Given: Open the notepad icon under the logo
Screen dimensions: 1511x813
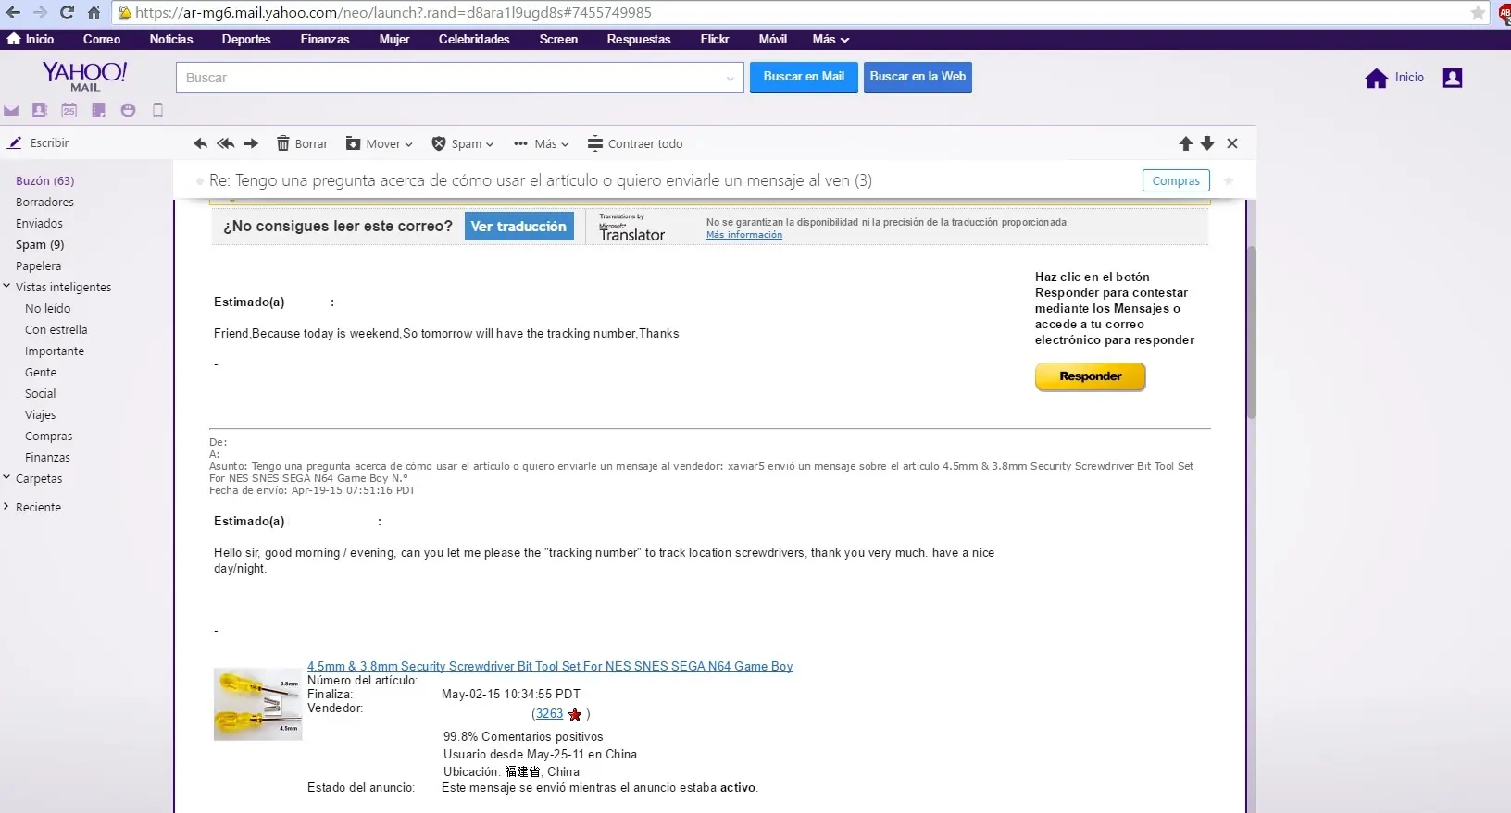Looking at the screenshot, I should [x=98, y=110].
